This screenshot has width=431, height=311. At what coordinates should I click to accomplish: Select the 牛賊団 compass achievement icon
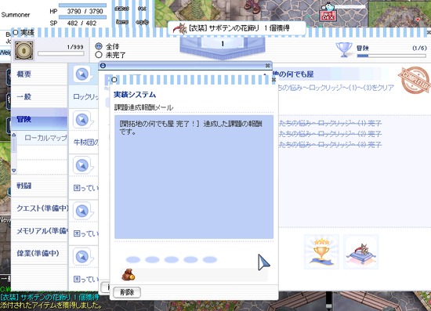point(82,120)
